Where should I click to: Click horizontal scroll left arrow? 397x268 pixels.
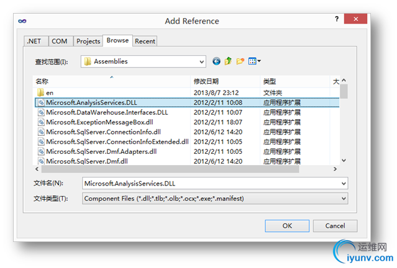(37, 169)
